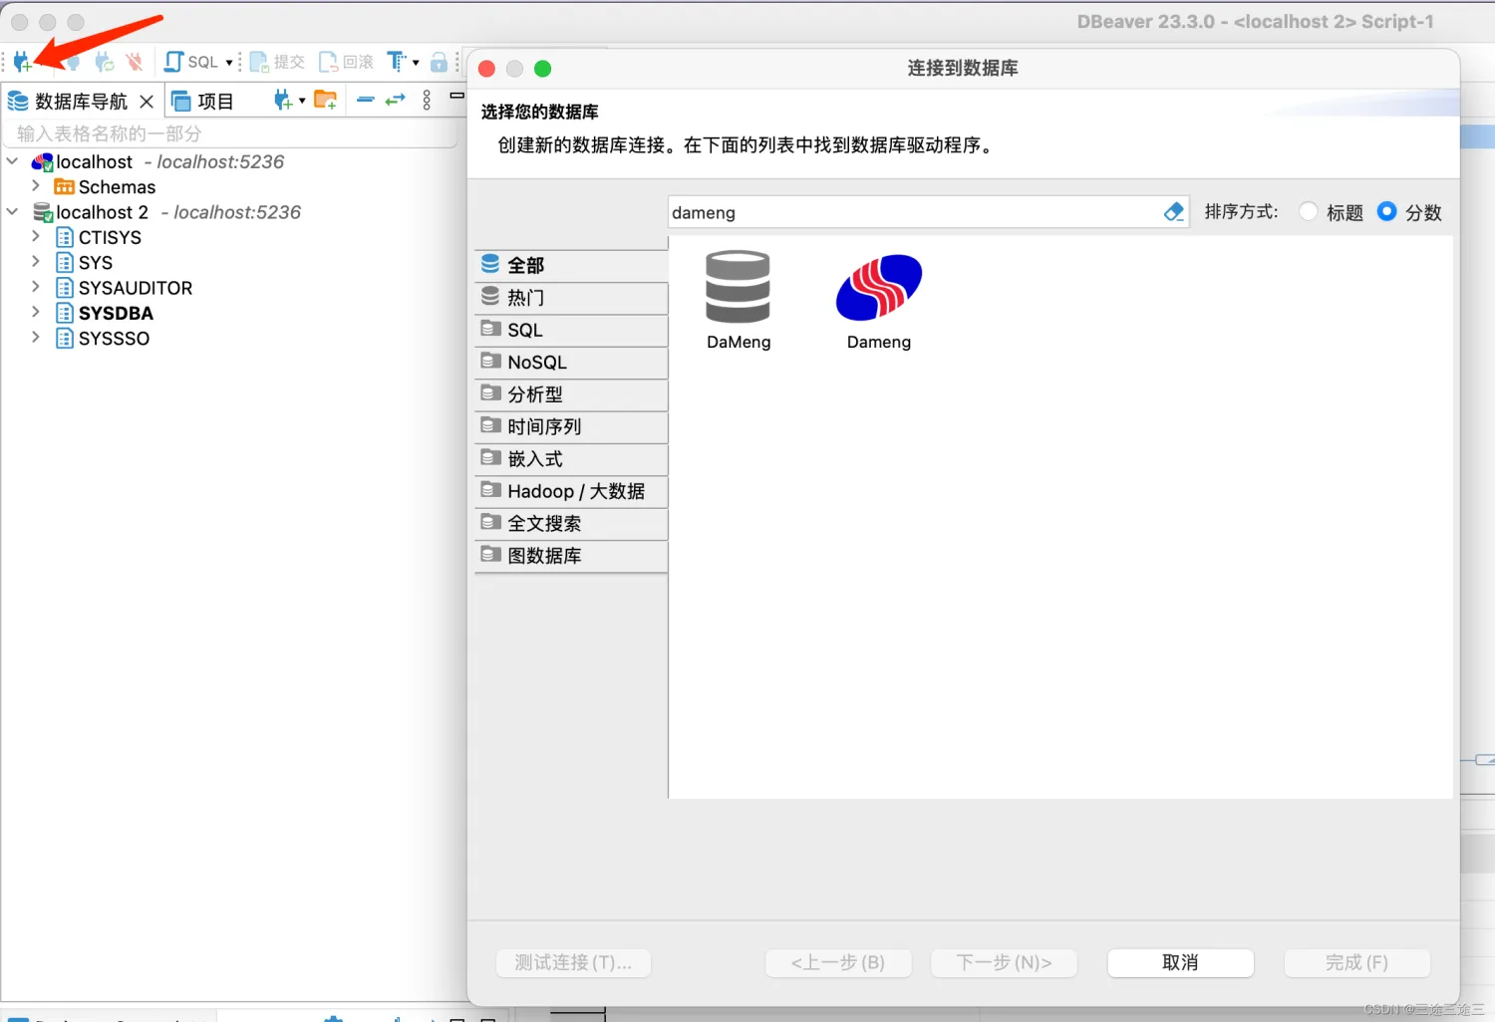Select the 分数 sort radio button
Screen dimensions: 1495x1022
pyautogui.click(x=1386, y=211)
